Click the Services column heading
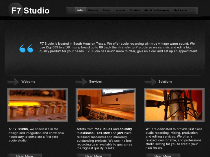Viewport: 210px width, 157px height. [95, 82]
